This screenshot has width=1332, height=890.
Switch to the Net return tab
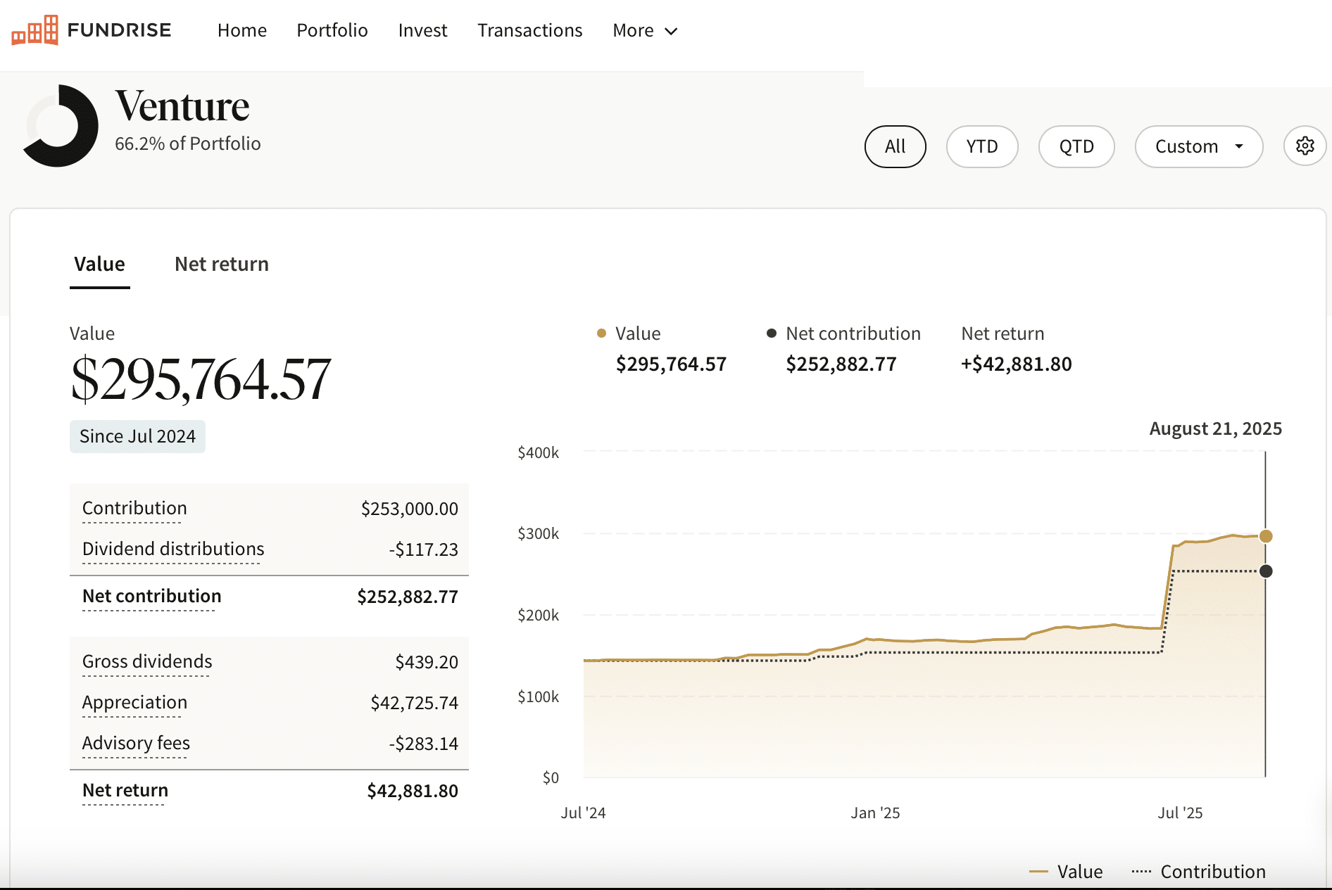[x=221, y=265]
